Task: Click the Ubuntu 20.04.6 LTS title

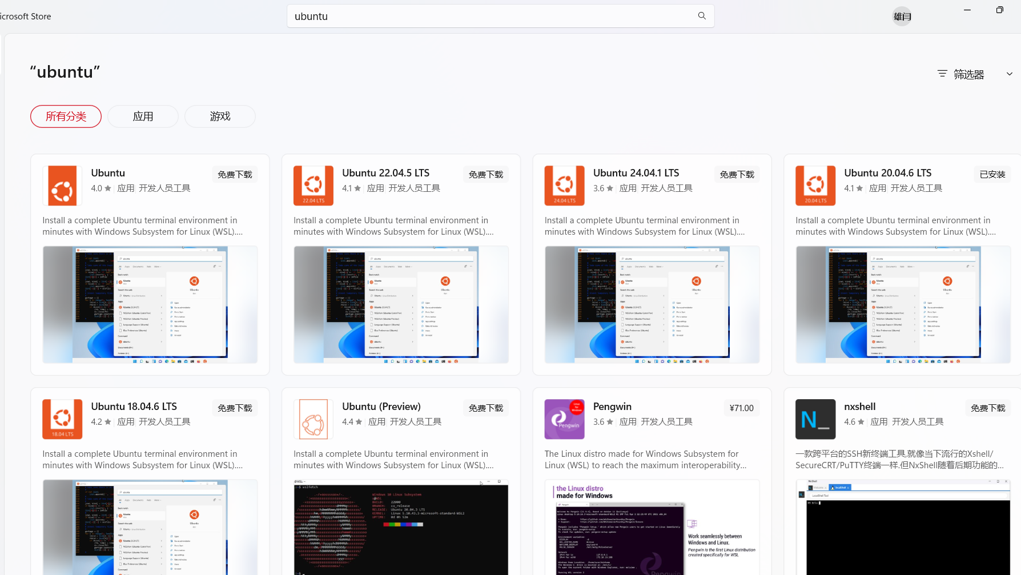Action: point(887,173)
